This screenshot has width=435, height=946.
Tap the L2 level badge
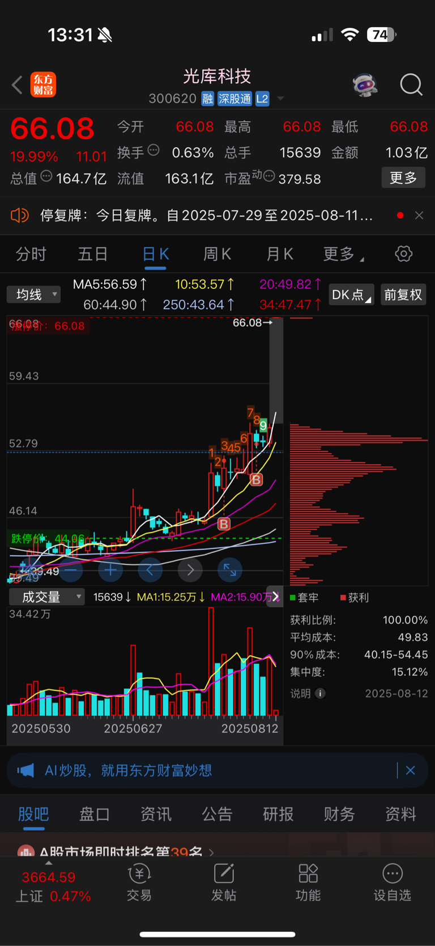(x=262, y=99)
